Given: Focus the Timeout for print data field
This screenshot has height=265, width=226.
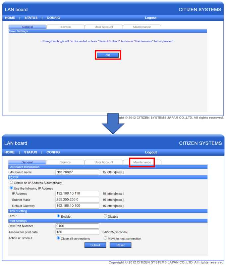Looking at the screenshot, I should [x=77, y=232].
